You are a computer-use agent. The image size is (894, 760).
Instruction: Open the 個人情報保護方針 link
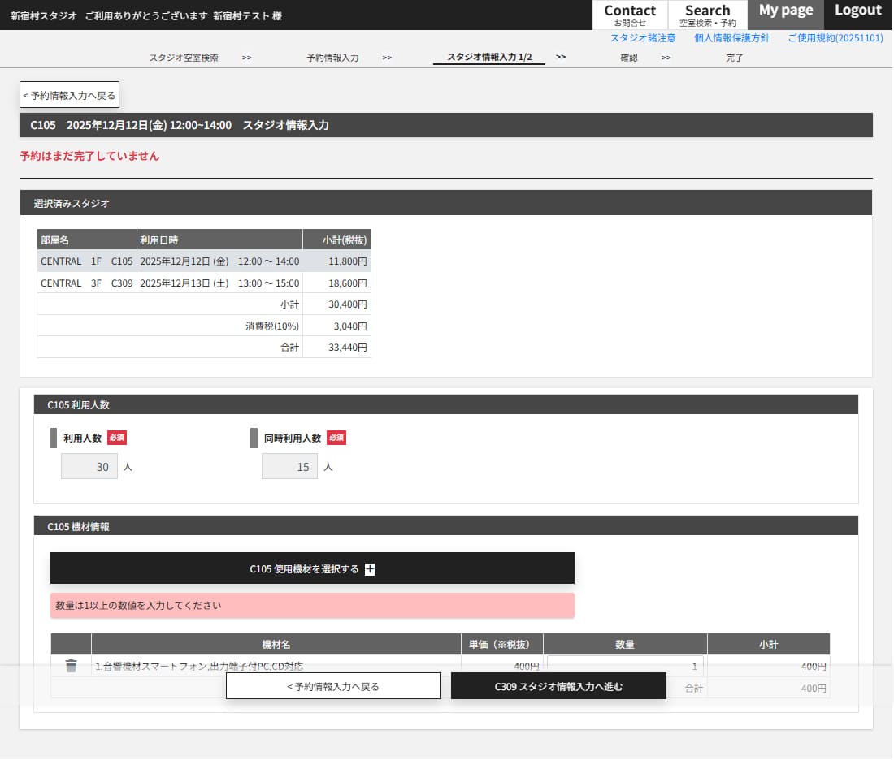731,38
